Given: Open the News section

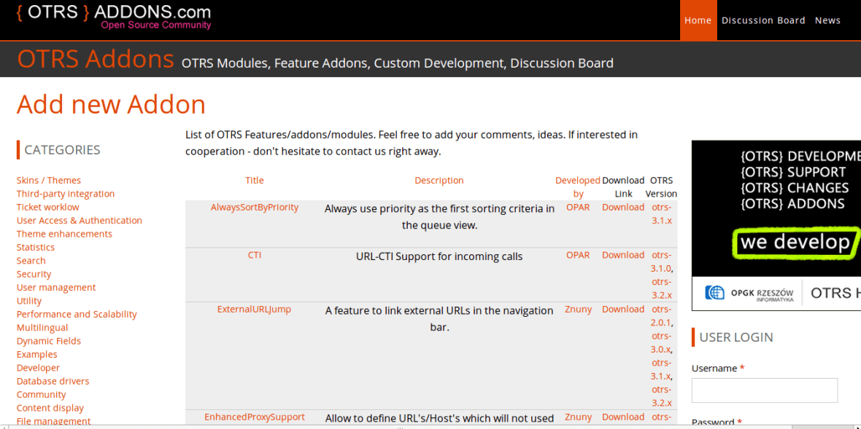Looking at the screenshot, I should [827, 20].
